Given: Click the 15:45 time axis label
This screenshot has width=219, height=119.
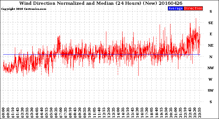Looking at the screenshot, I should click(132, 113).
